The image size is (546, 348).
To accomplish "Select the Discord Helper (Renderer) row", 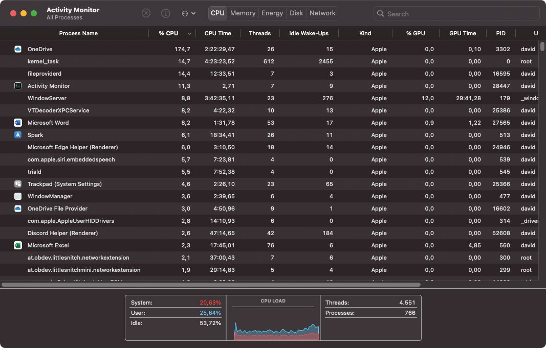I will [270, 233].
